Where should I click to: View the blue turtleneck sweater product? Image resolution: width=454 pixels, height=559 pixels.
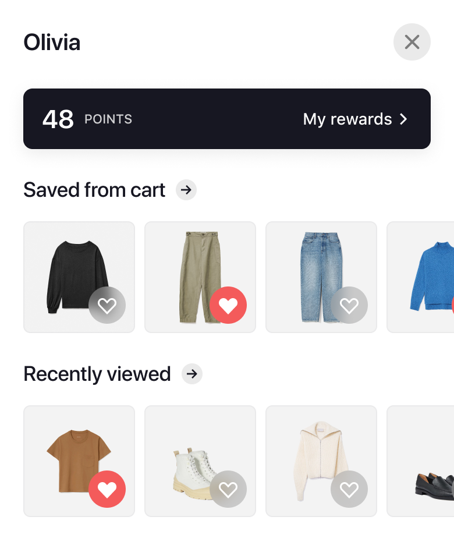click(420, 277)
